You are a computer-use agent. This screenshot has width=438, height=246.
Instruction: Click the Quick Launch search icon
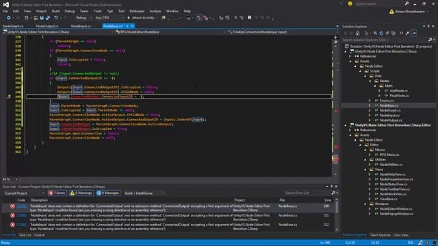[x=407, y=4]
